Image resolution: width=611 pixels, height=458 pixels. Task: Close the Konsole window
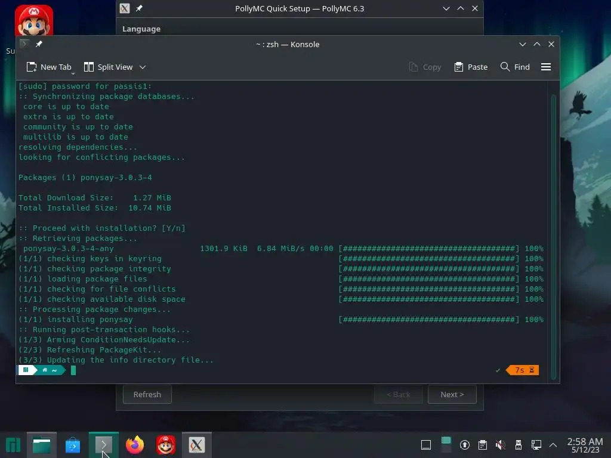point(551,44)
